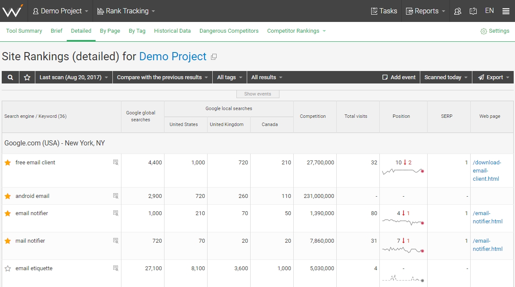Open the Tasks page
Screen dimensions: 515x287
384,11
